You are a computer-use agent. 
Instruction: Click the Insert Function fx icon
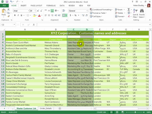click(34, 25)
